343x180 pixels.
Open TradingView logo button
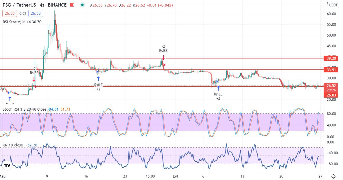(x=7, y=165)
